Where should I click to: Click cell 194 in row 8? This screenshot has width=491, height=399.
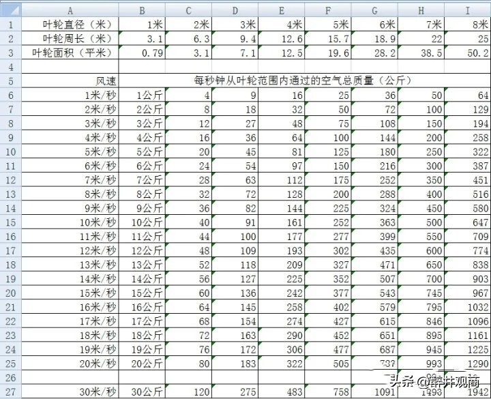click(x=468, y=123)
